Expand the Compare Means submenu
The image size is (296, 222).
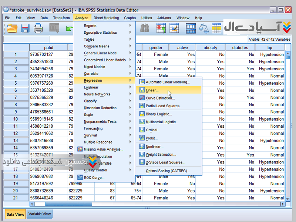click(97, 46)
